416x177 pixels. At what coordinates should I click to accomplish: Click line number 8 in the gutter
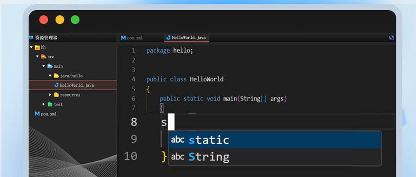(134, 122)
